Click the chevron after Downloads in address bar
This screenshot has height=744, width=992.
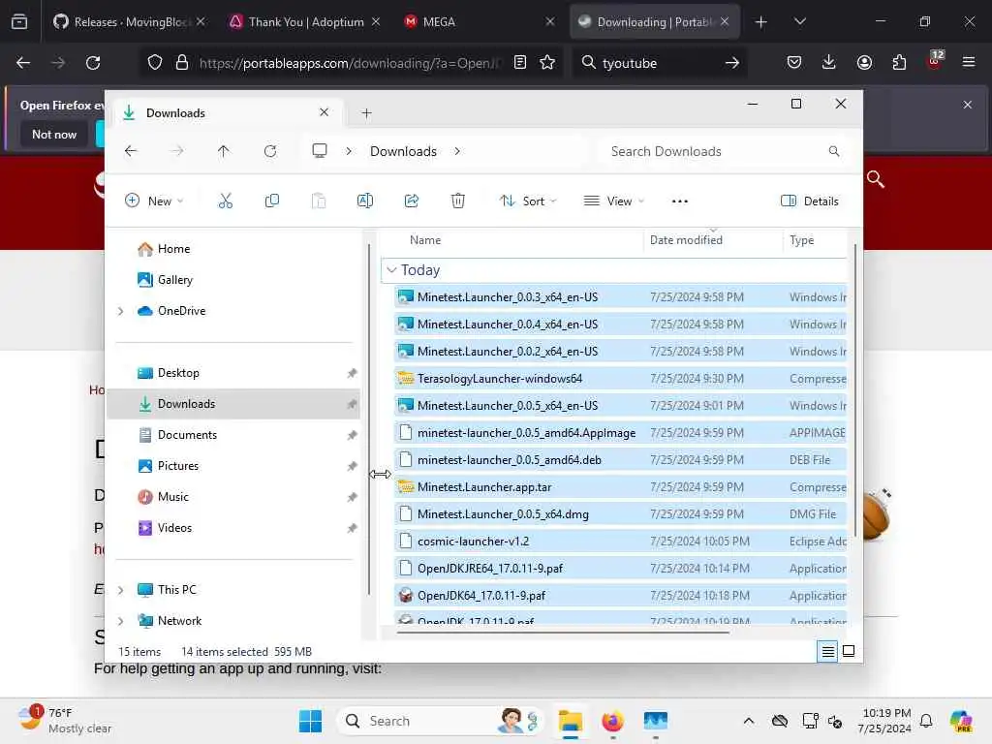point(457,151)
